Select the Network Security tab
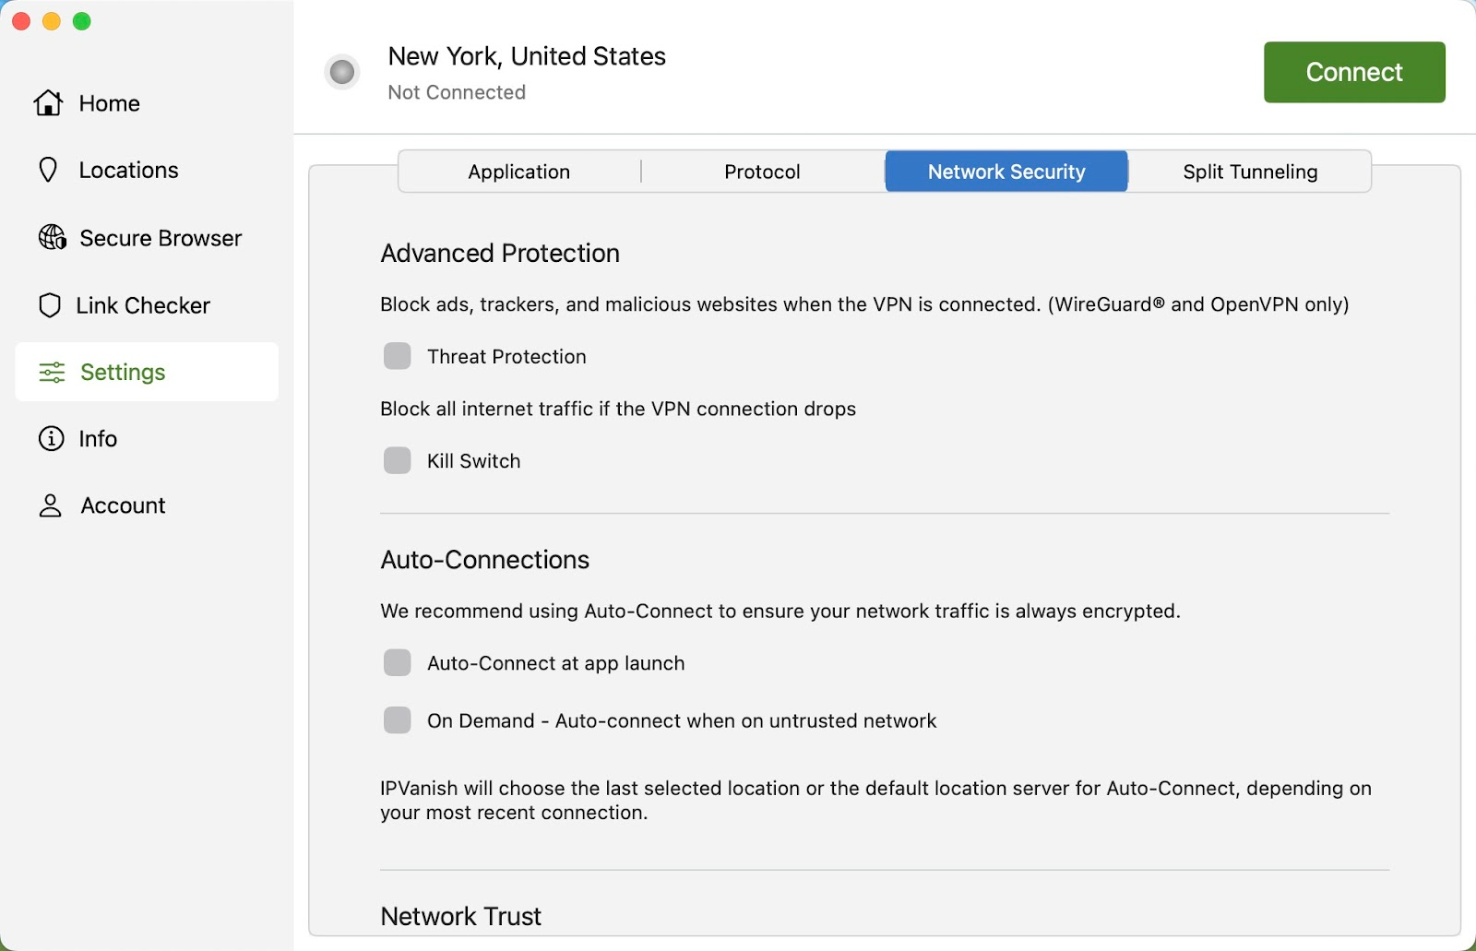 pos(1006,172)
